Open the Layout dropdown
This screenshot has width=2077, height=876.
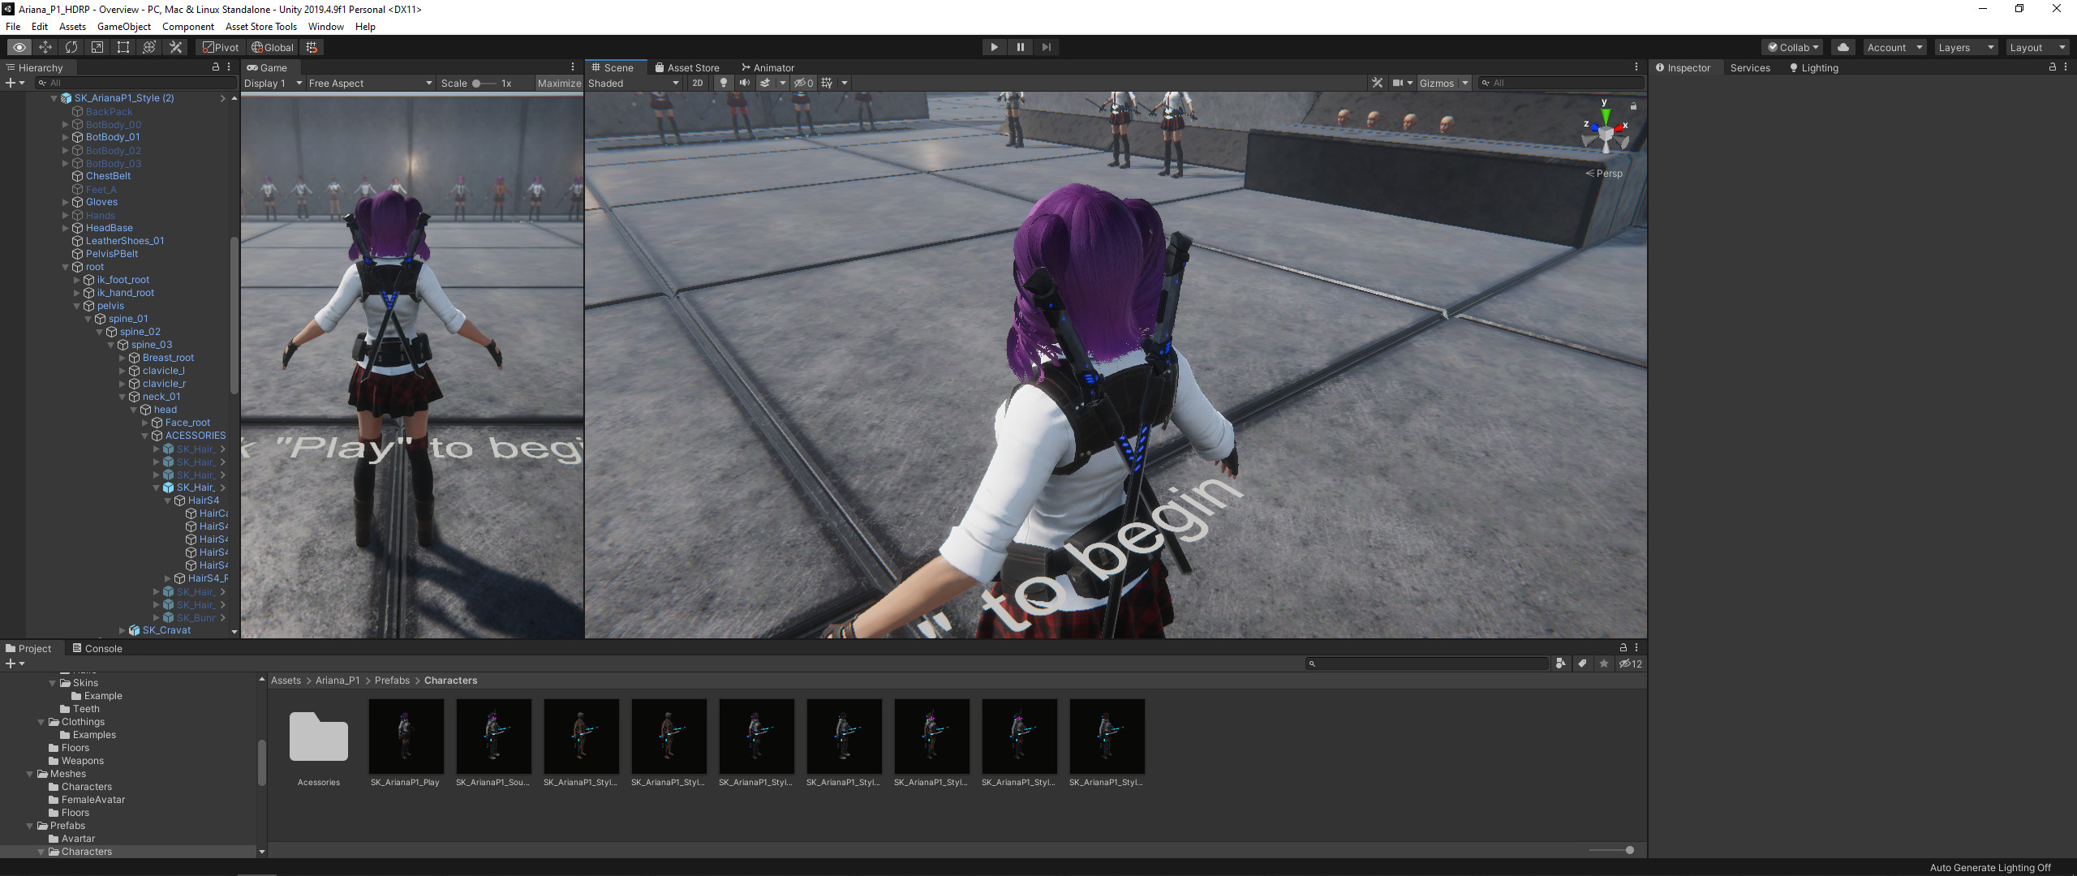(x=2037, y=47)
